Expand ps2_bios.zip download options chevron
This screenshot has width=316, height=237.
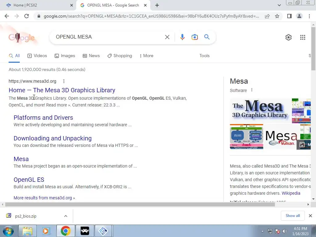pyautogui.click(x=66, y=216)
